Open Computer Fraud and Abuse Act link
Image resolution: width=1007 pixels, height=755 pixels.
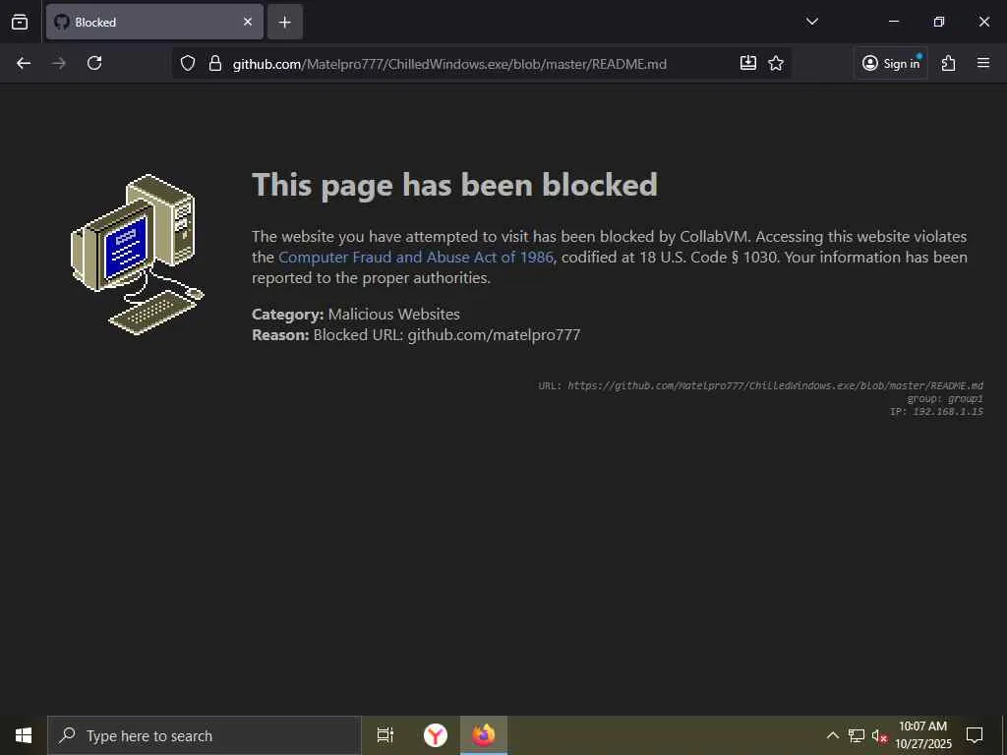[x=416, y=257]
